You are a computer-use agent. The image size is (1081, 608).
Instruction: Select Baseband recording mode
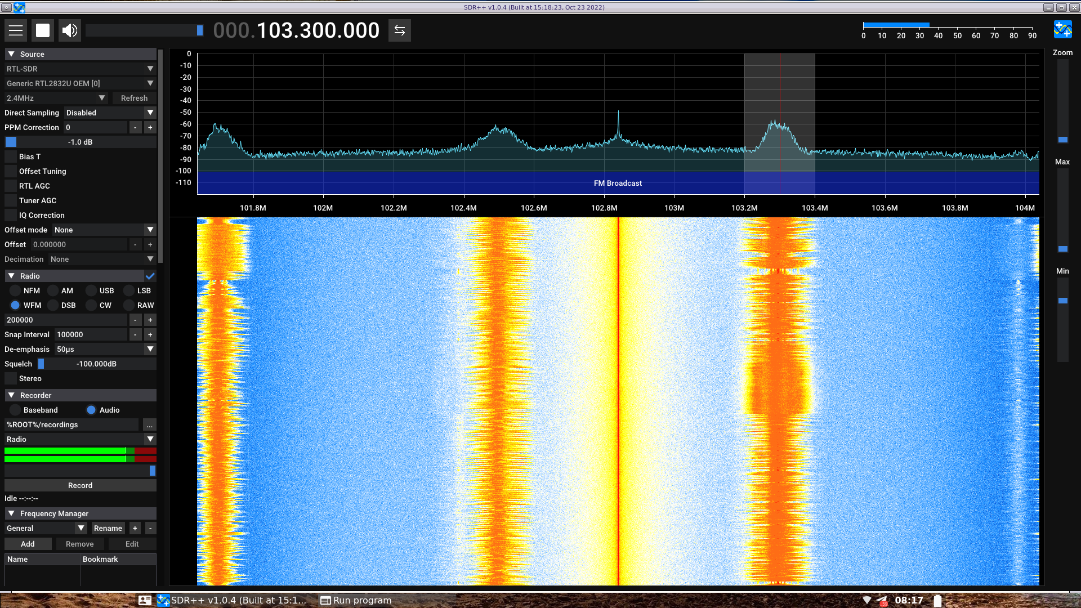point(15,410)
